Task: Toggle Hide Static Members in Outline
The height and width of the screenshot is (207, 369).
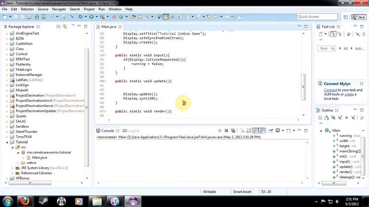Action: pos(340,117)
